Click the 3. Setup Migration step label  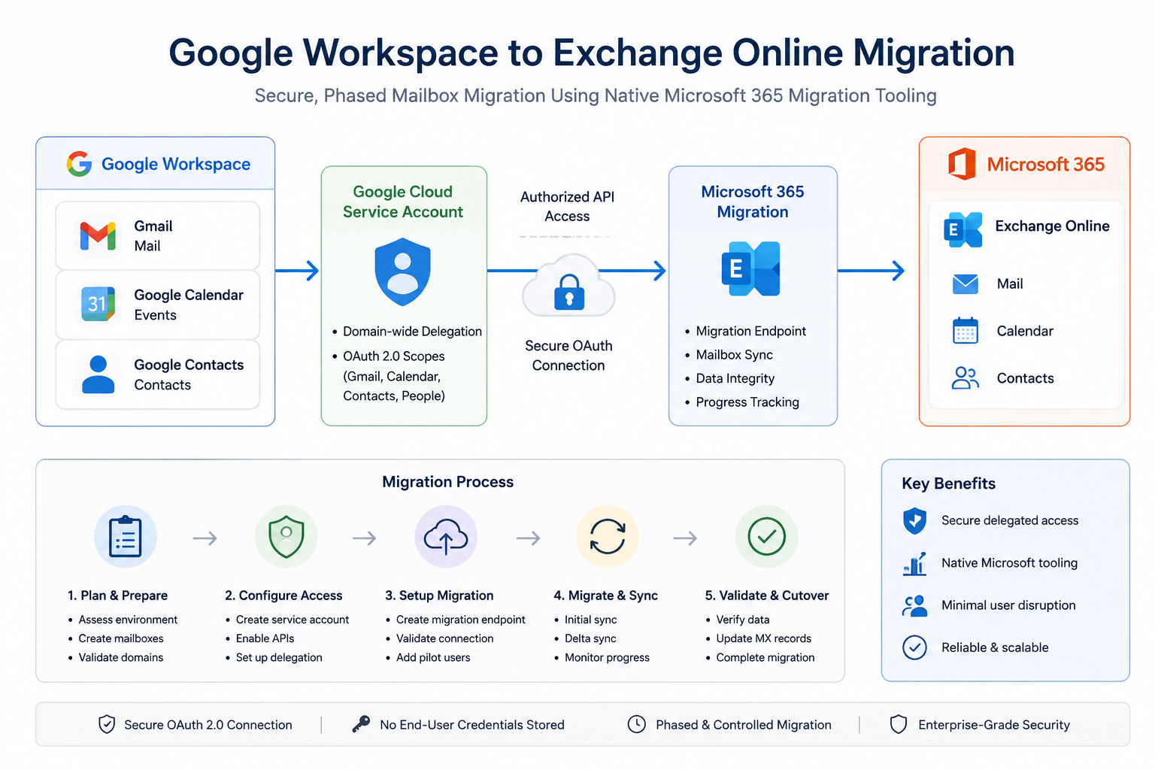pos(439,595)
